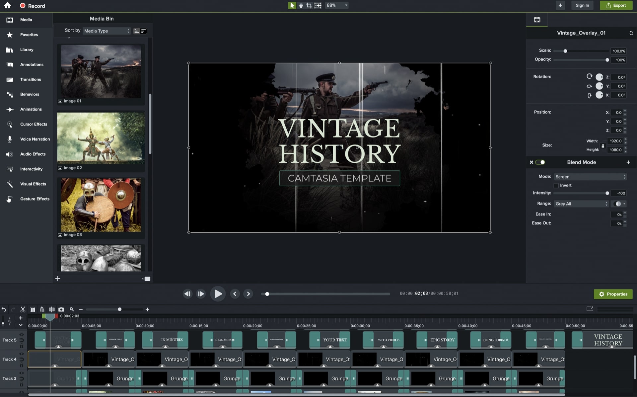637x397 pixels.
Task: Click the Sign In button
Action: pyautogui.click(x=582, y=5)
